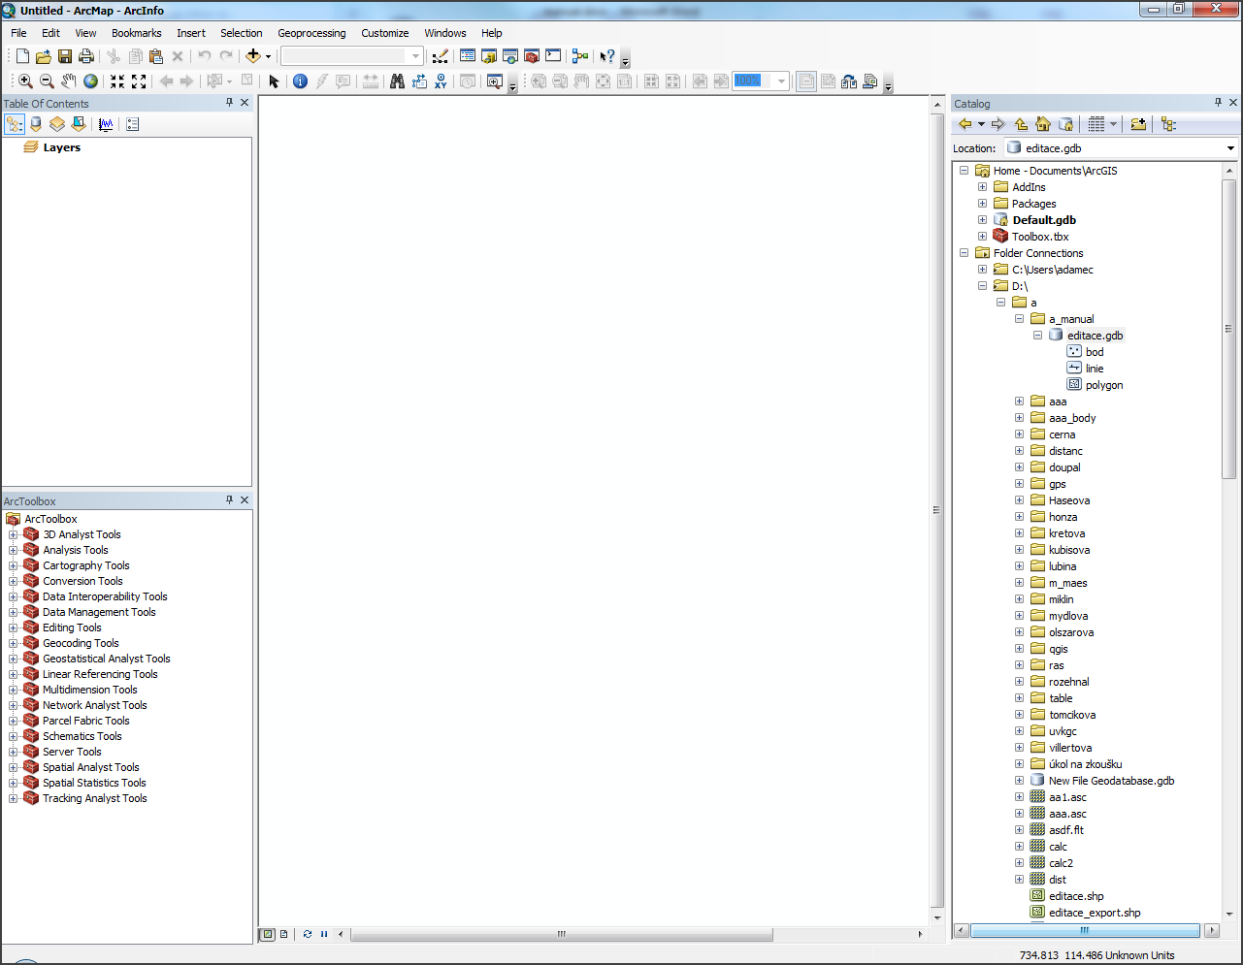Launch ModelBuilder window

(x=580, y=56)
